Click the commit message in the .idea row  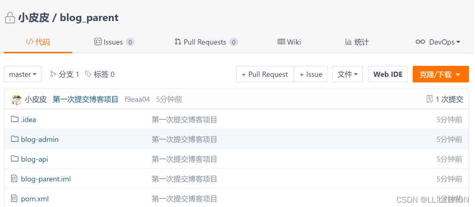coord(184,119)
